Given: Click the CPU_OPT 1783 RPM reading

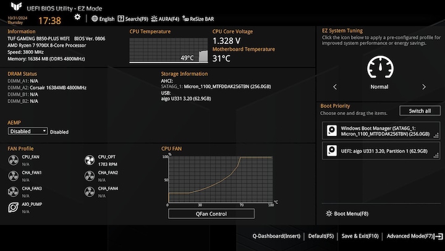Looking at the screenshot, I should [108, 164].
